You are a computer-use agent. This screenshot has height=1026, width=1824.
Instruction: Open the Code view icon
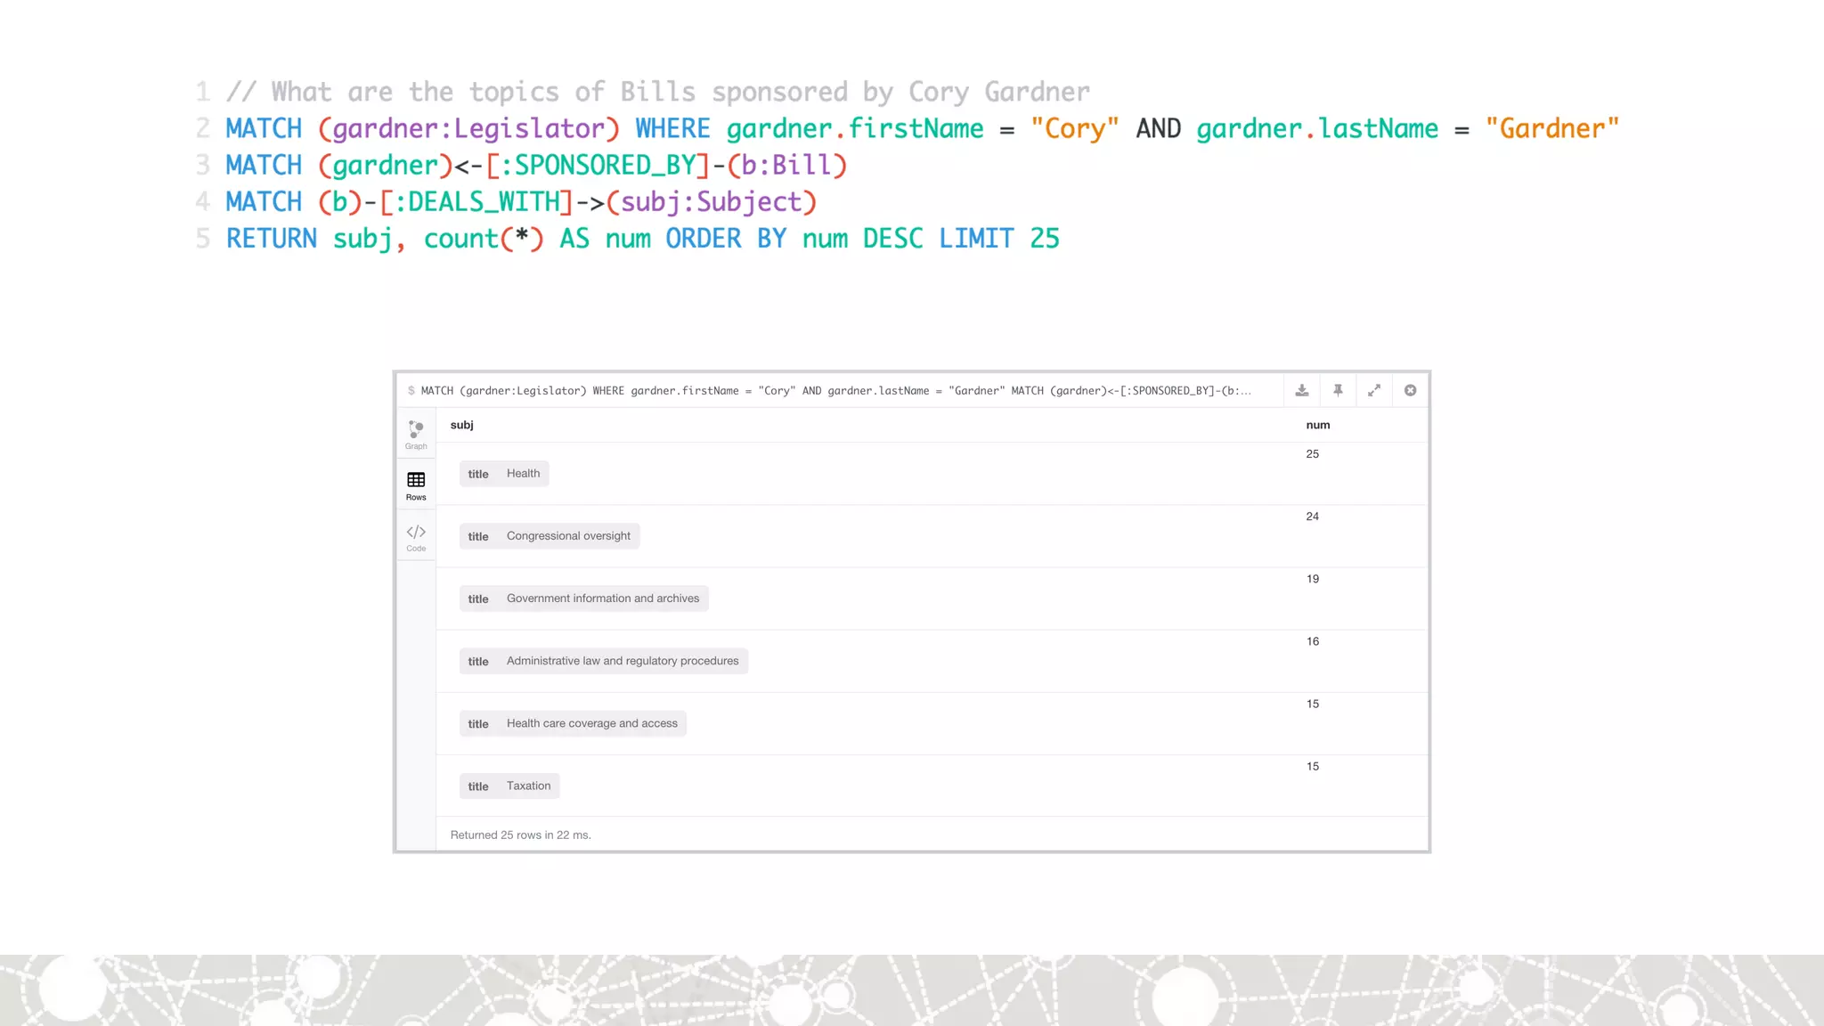[x=416, y=537]
